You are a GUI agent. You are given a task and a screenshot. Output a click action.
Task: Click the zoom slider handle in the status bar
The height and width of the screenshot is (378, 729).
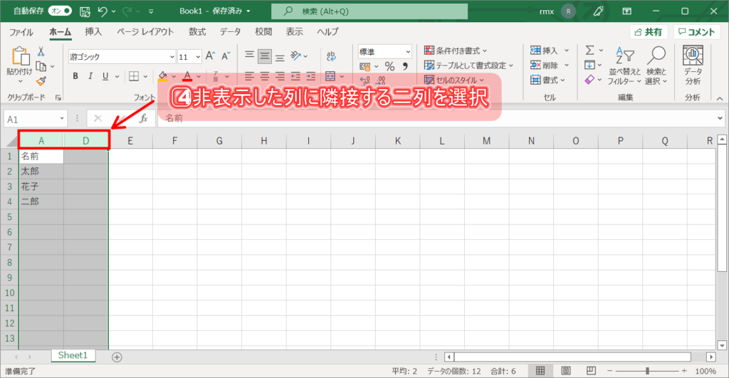click(646, 371)
